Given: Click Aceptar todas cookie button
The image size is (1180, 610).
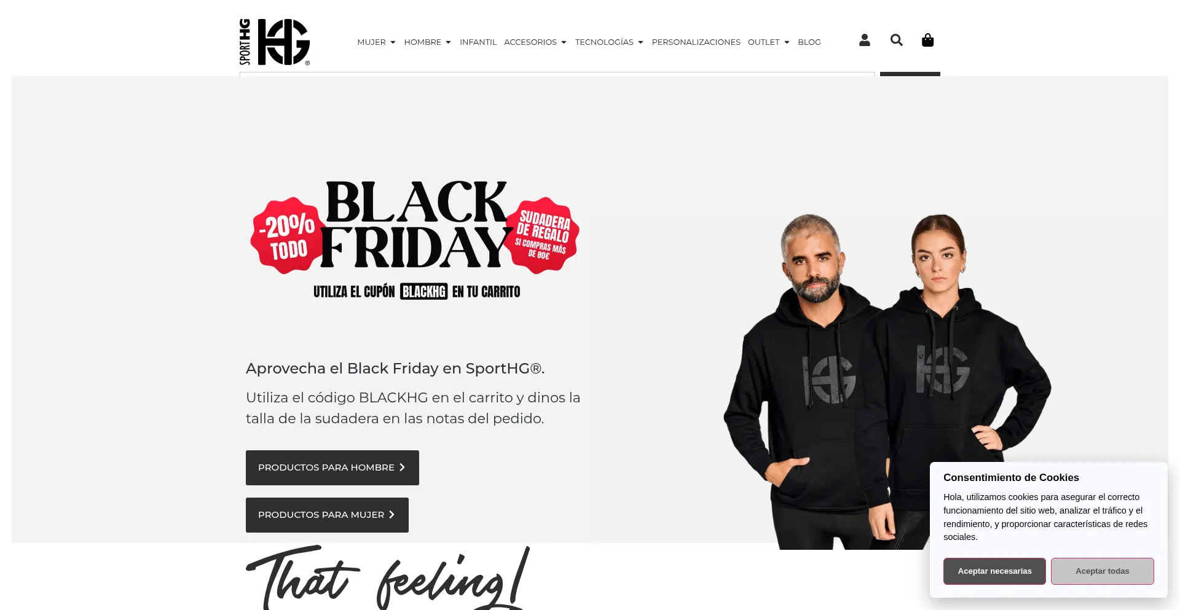Looking at the screenshot, I should pyautogui.click(x=1102, y=571).
